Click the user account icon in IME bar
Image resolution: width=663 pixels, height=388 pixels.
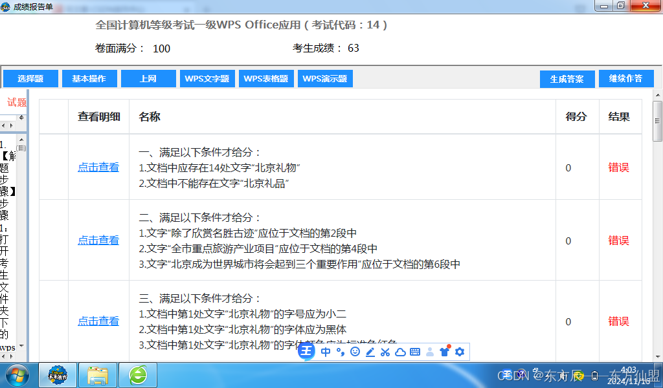coord(430,352)
